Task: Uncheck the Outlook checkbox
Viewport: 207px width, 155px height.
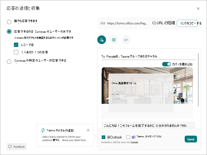Action: [x=103, y=137]
